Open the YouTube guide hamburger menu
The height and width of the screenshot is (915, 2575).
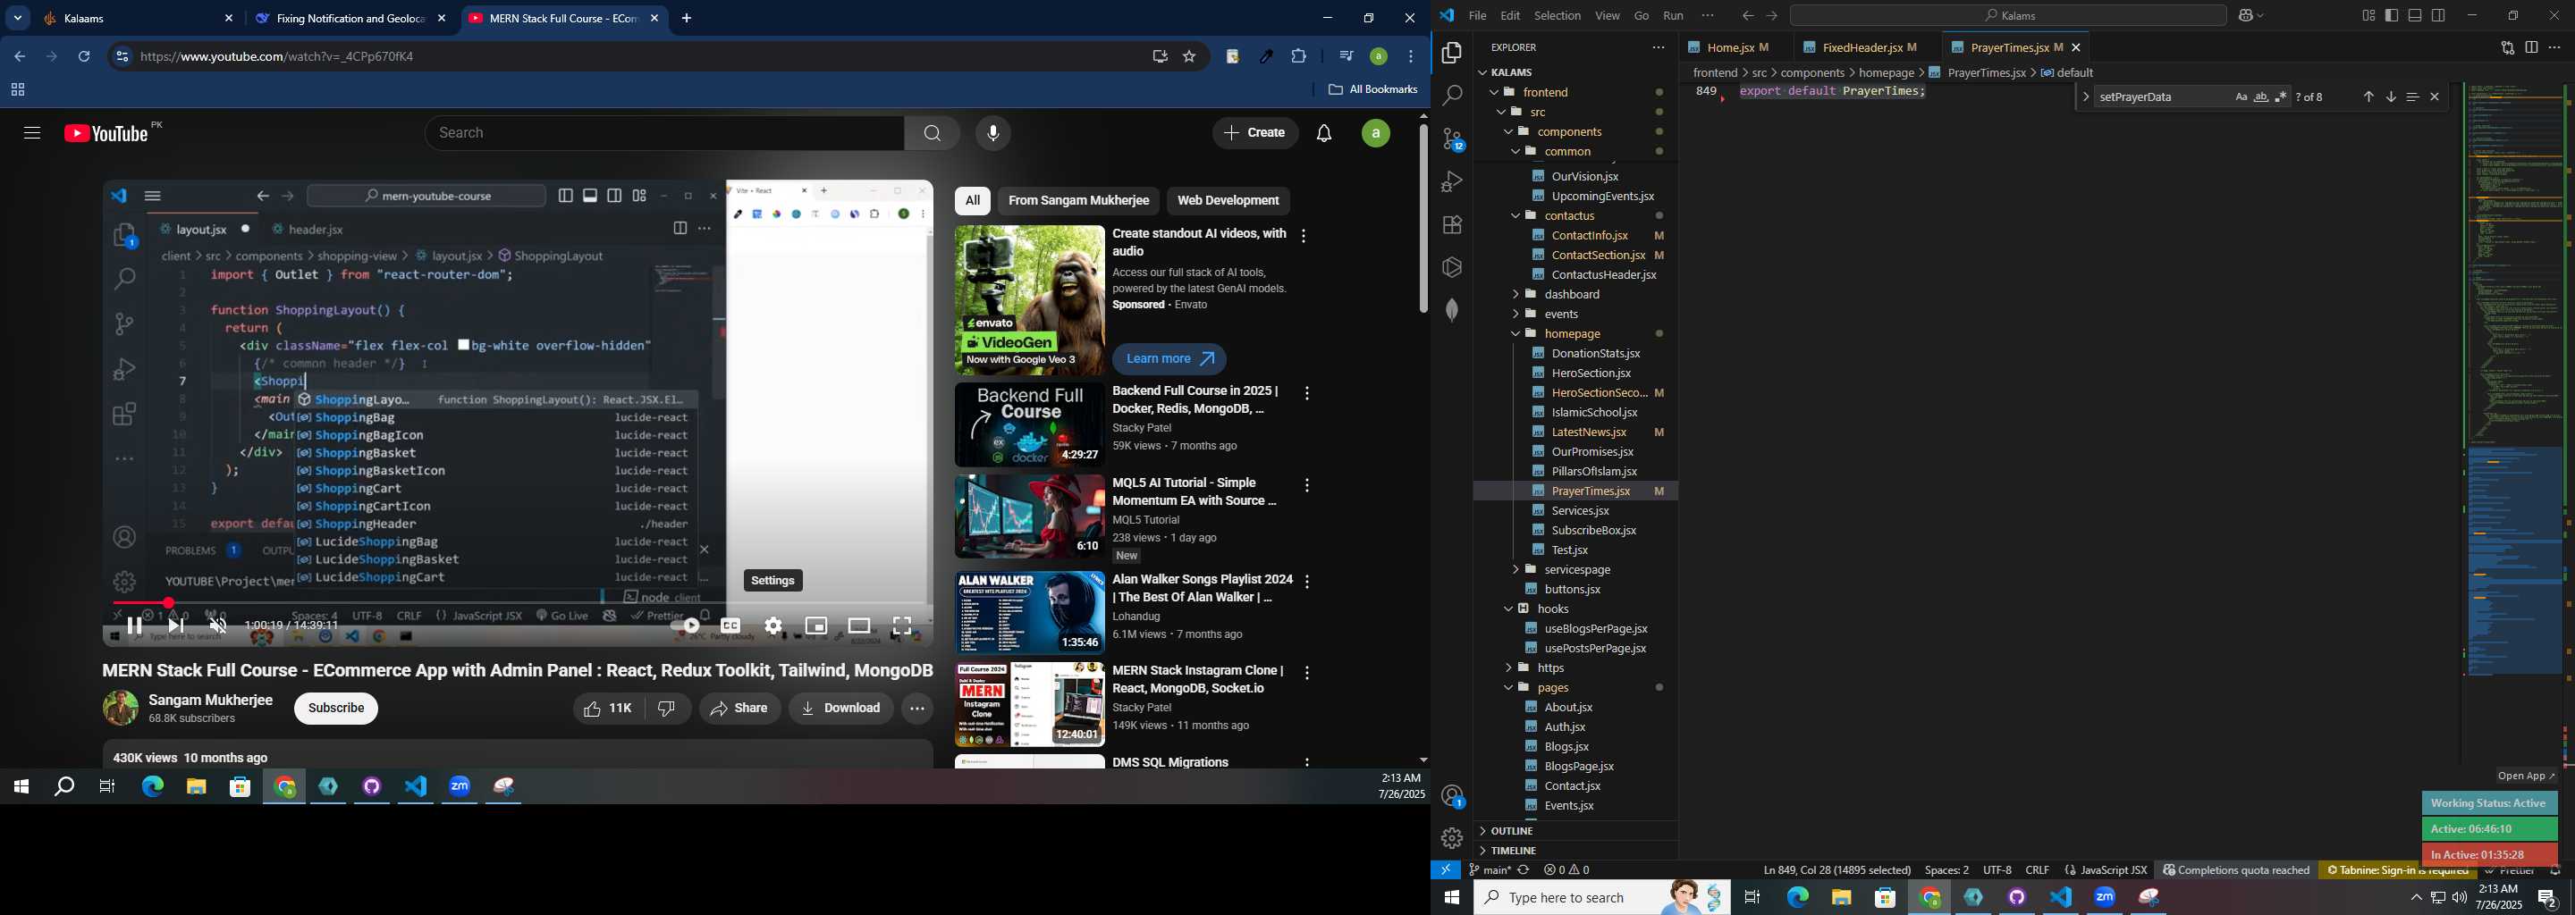coord(32,133)
